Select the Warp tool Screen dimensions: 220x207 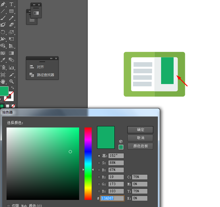(3, 39)
